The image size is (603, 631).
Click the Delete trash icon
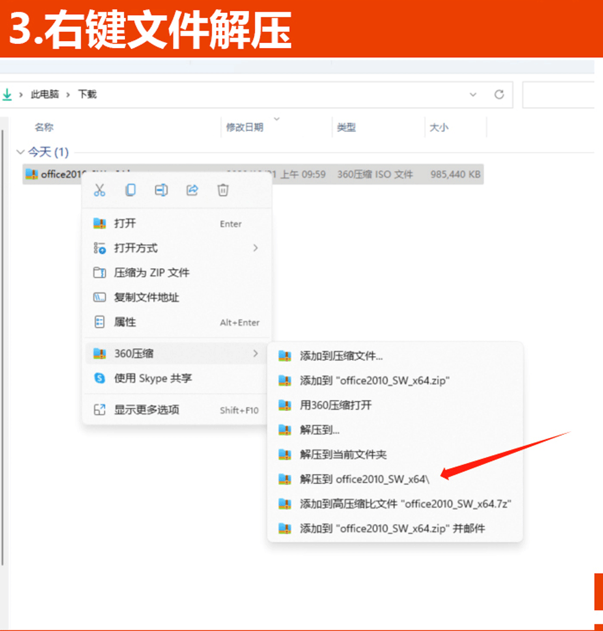coord(223,190)
